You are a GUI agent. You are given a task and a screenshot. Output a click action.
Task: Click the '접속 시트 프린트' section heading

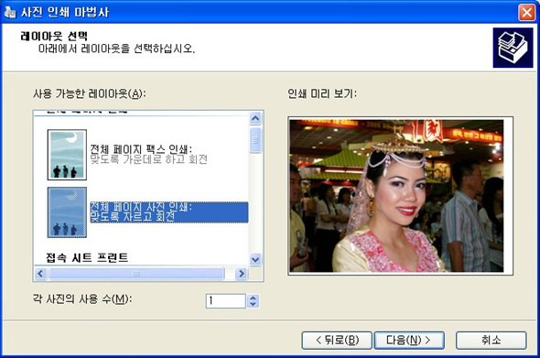[x=87, y=257]
